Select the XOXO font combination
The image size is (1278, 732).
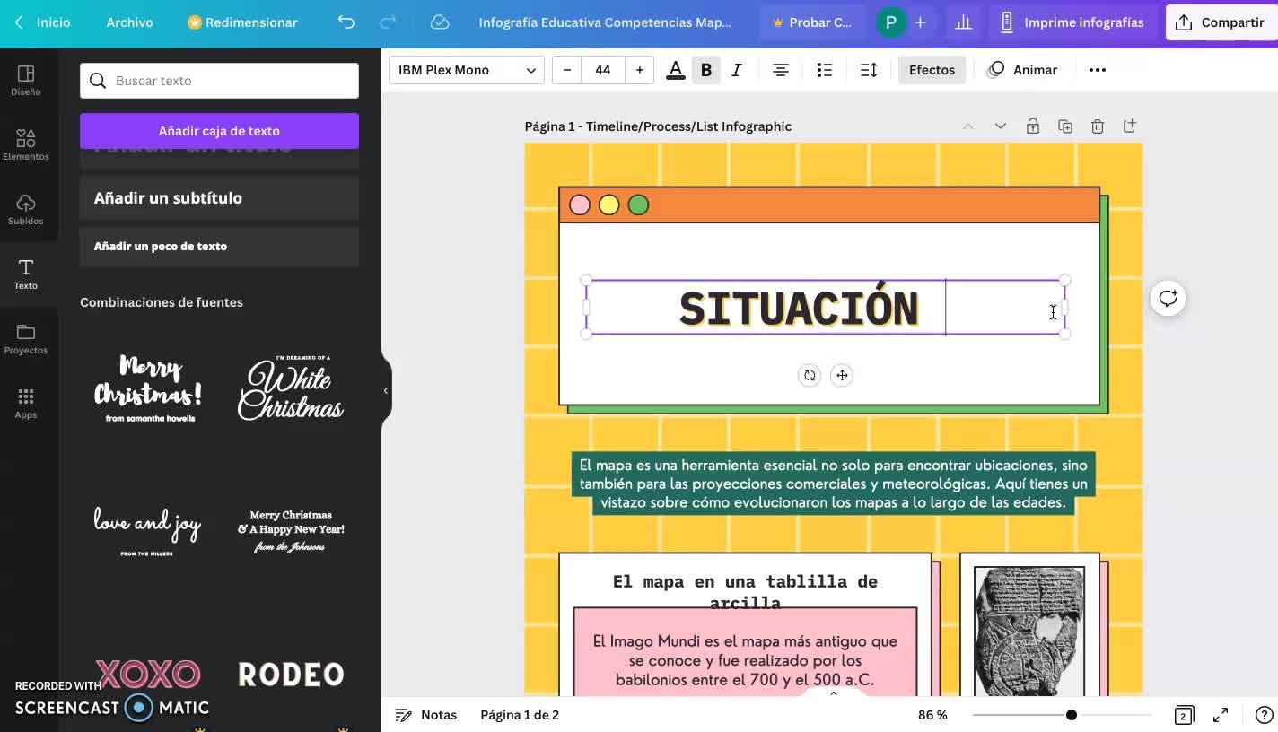coord(148,674)
